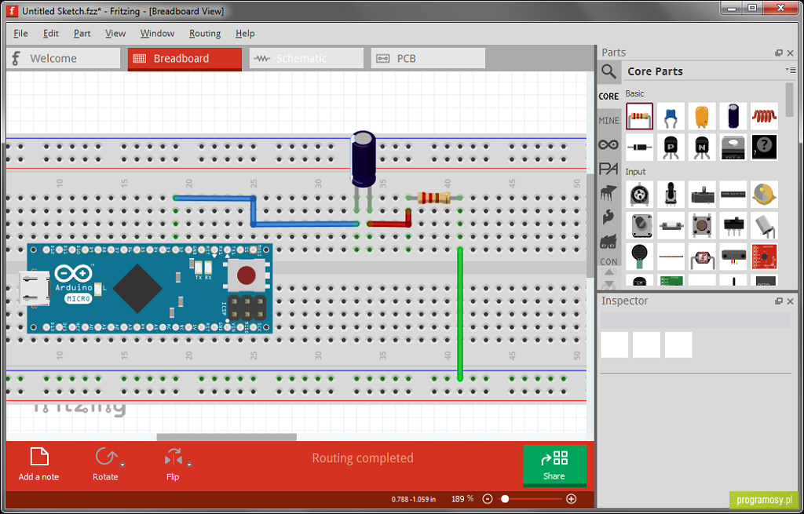Click the Flip button
Image resolution: width=804 pixels, height=514 pixels.
click(x=173, y=465)
